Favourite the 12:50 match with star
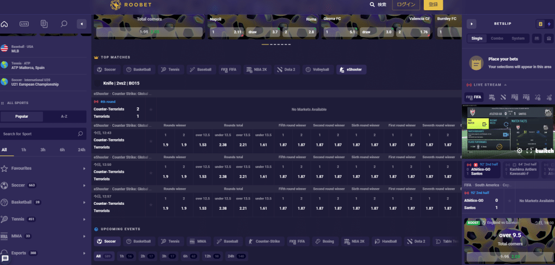This screenshot has width=555, height=265. (151, 173)
